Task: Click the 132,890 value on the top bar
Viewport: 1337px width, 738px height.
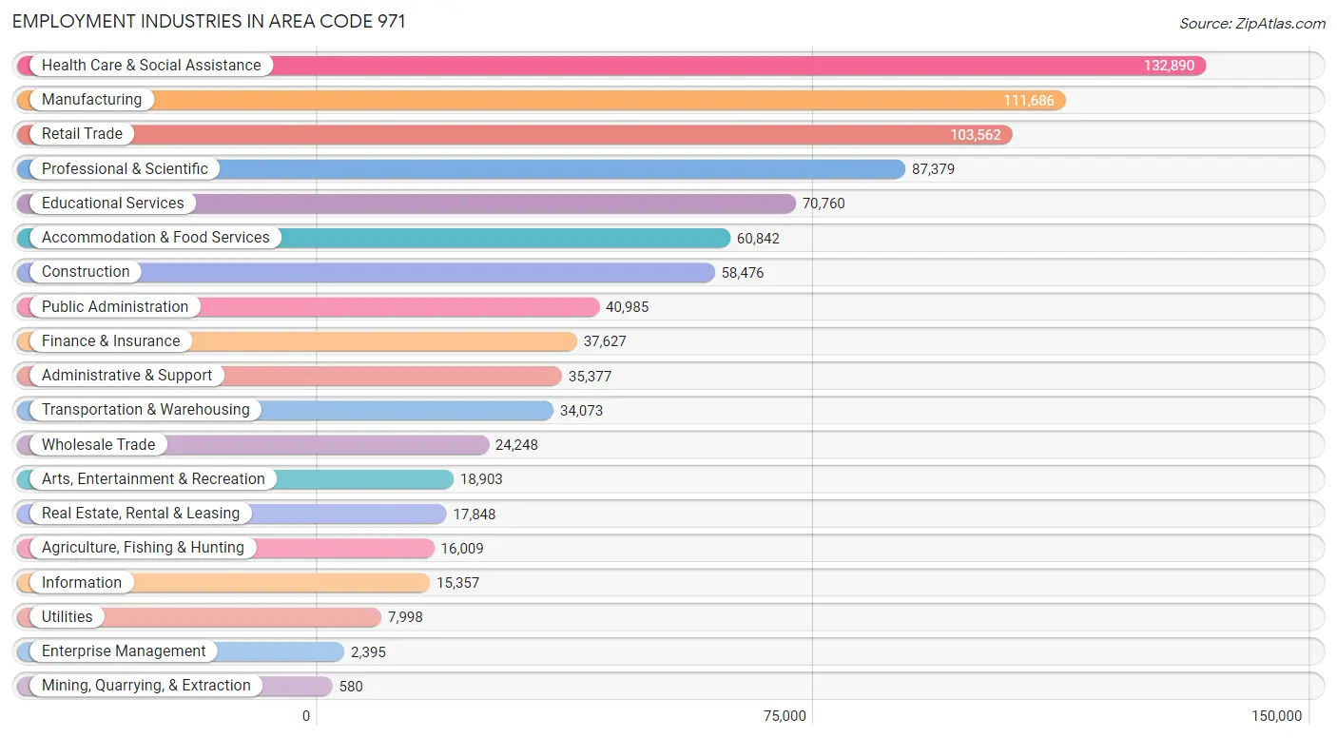Action: click(1169, 66)
